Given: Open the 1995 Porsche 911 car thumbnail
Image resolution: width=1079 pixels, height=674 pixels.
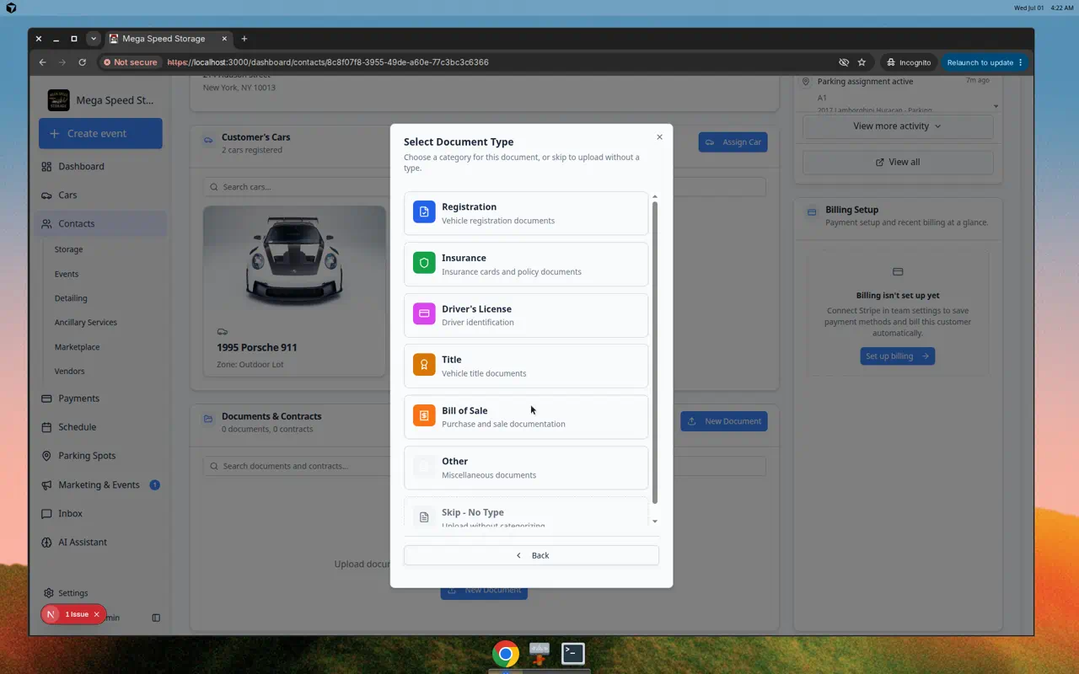Looking at the screenshot, I should click(x=294, y=260).
